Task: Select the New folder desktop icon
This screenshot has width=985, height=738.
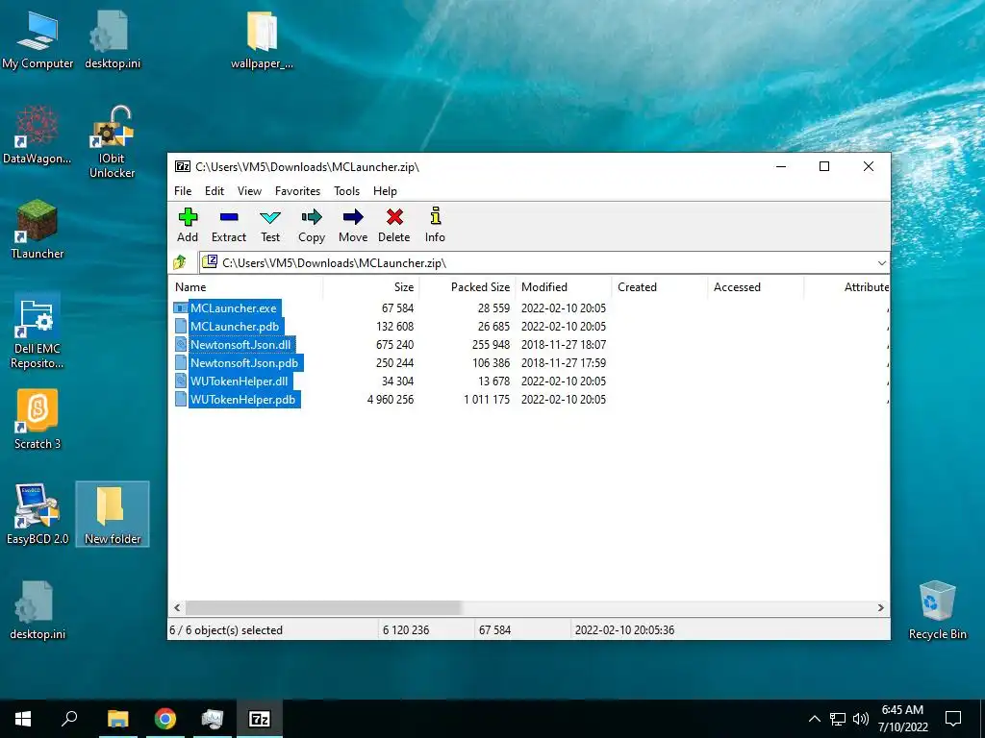Action: (113, 514)
